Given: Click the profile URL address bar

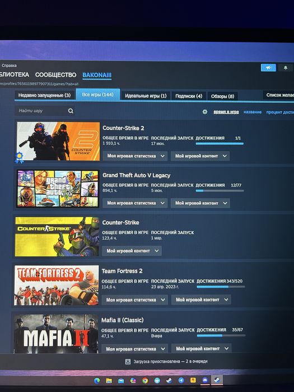Looking at the screenshot, I should [39, 84].
